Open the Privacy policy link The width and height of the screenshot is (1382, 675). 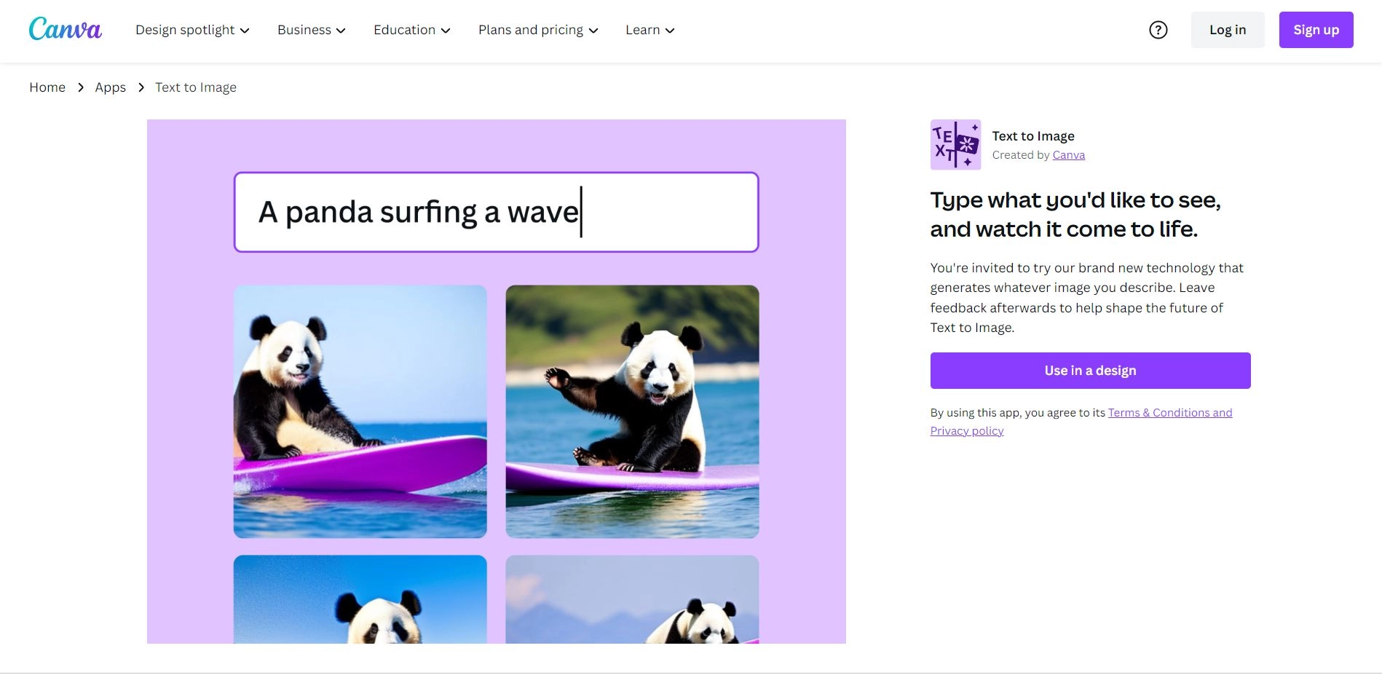point(966,430)
